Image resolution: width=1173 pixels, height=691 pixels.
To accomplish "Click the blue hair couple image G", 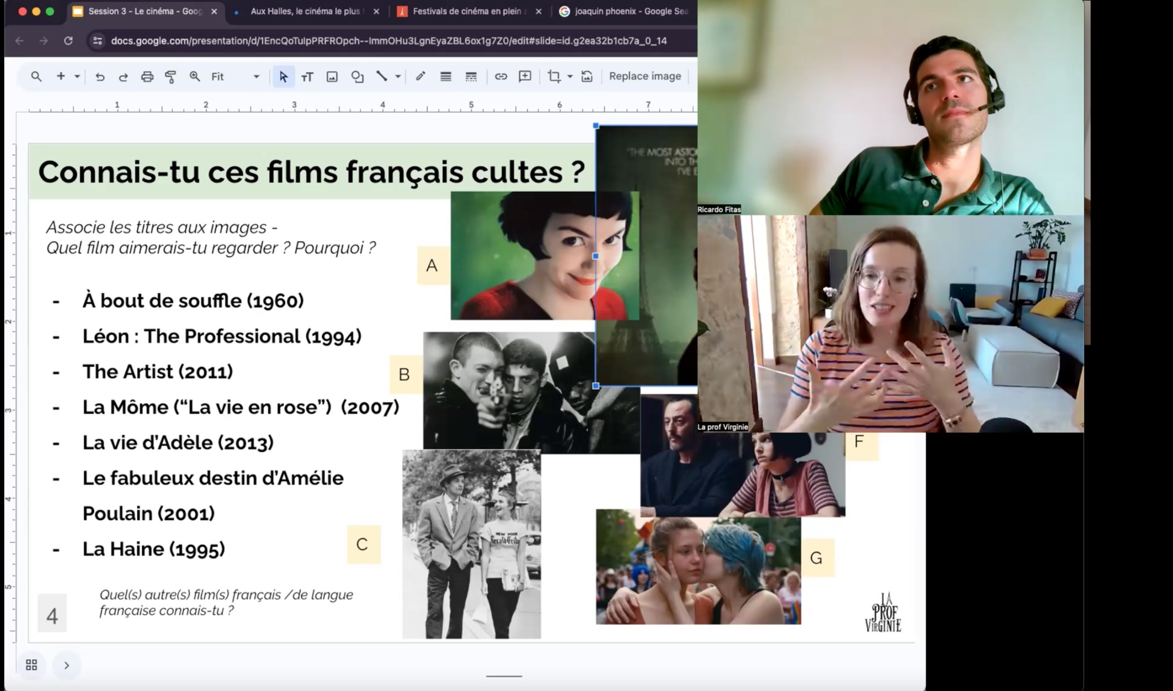I will coord(698,566).
